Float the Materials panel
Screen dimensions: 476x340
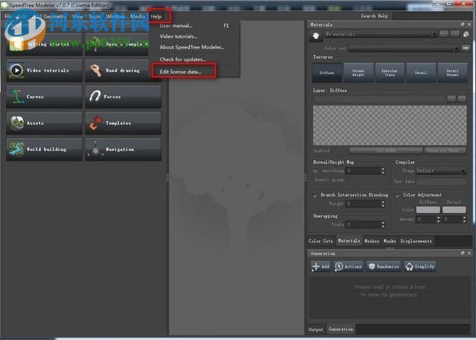click(x=463, y=24)
